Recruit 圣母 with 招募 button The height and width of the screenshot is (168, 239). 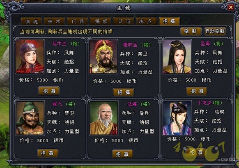(x=197, y=91)
